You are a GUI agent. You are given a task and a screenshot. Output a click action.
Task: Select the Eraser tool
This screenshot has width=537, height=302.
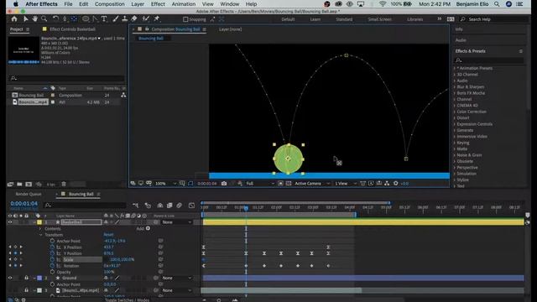(134, 19)
